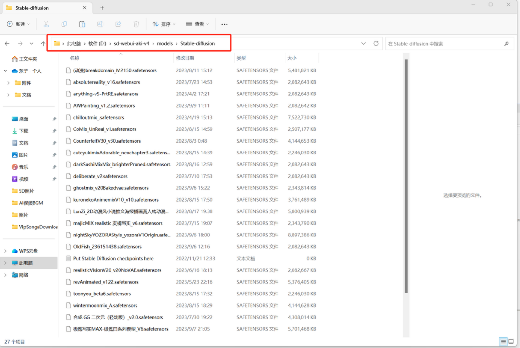Open 音乐 in quick access
Image resolution: width=520 pixels, height=348 pixels.
20,167
